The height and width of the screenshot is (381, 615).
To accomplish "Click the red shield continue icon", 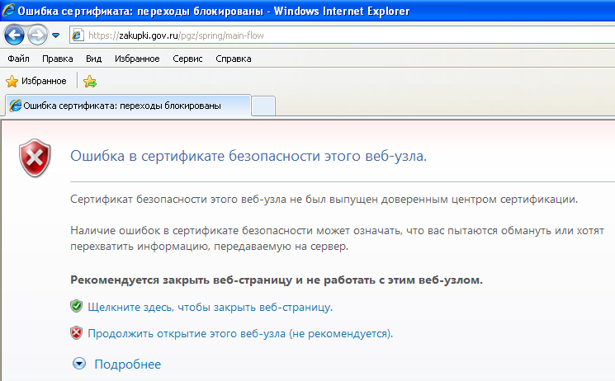I will pyautogui.click(x=77, y=333).
